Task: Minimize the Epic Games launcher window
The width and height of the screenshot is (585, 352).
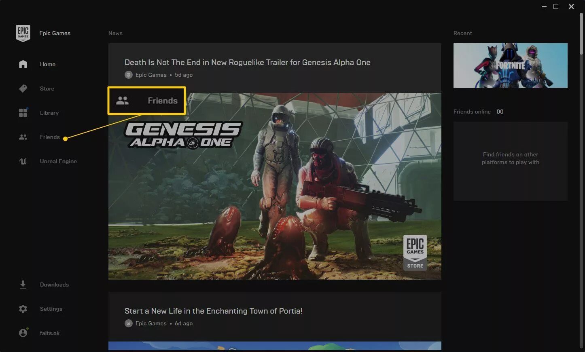Action: (544, 6)
